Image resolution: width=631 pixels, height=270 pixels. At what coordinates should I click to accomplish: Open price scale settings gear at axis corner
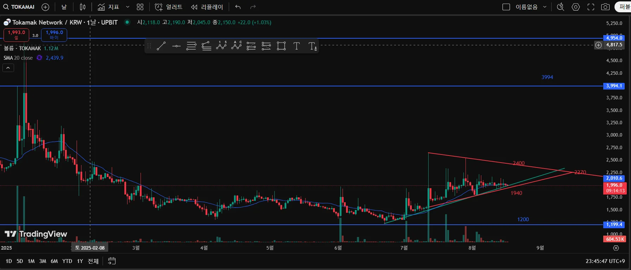(x=616, y=248)
